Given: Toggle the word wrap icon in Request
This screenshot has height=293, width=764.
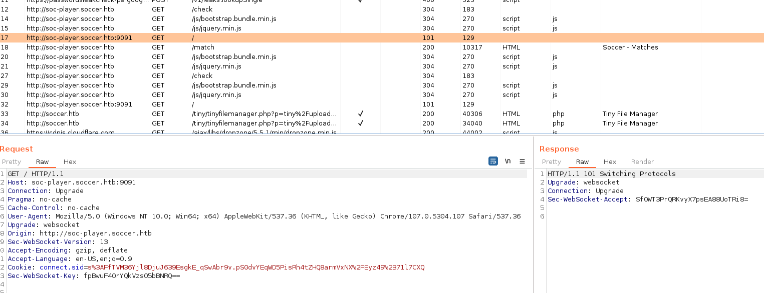Looking at the screenshot, I should point(493,161).
